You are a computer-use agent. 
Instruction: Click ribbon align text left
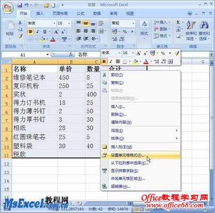79,31
